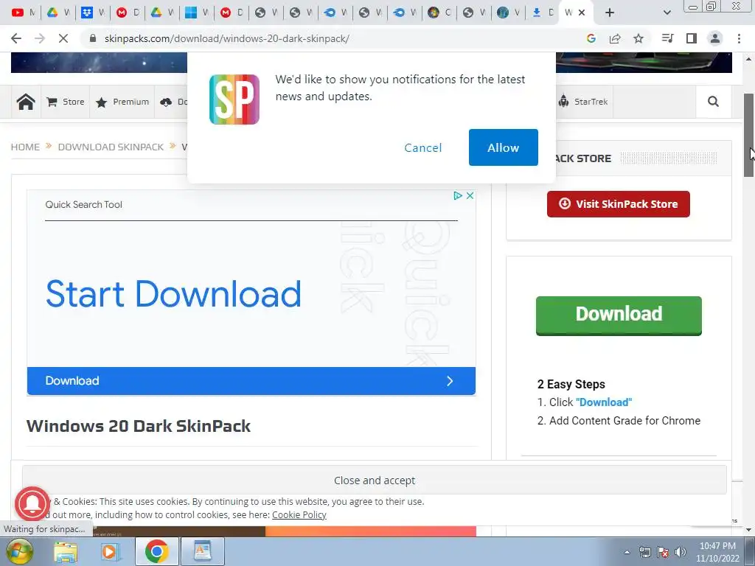Switch to the YouTube tab
Image resolution: width=755 pixels, height=566 pixels.
point(23,13)
